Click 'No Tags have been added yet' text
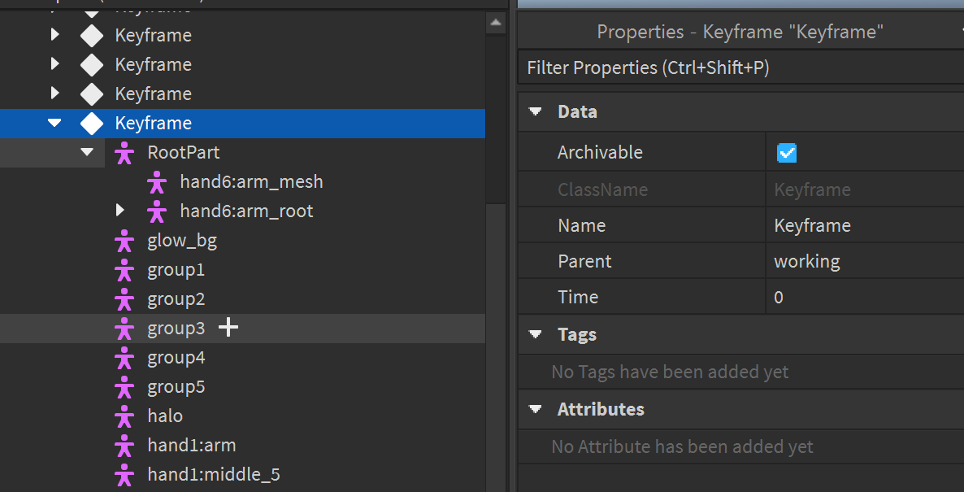Screen dimensions: 964x492 [670, 372]
